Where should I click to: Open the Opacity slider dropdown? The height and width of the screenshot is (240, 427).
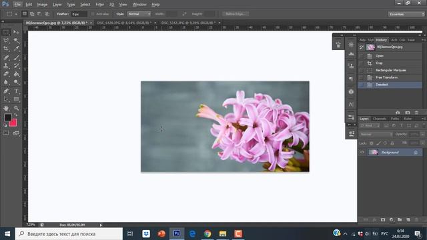click(x=422, y=135)
